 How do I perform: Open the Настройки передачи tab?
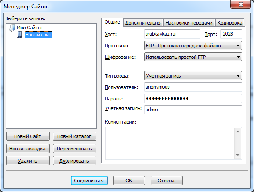[189, 23]
